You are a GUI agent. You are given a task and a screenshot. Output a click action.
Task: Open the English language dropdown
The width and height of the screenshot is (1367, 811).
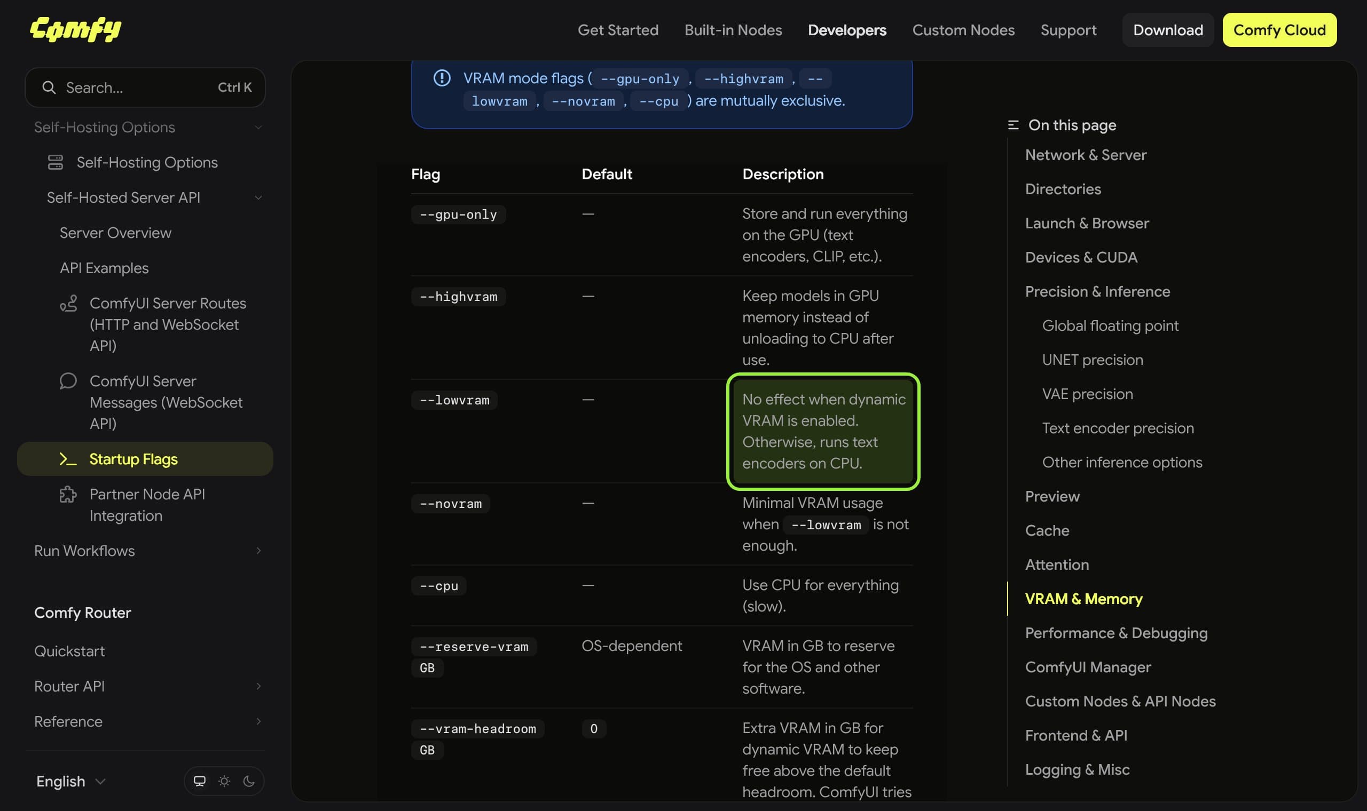pyautogui.click(x=70, y=781)
